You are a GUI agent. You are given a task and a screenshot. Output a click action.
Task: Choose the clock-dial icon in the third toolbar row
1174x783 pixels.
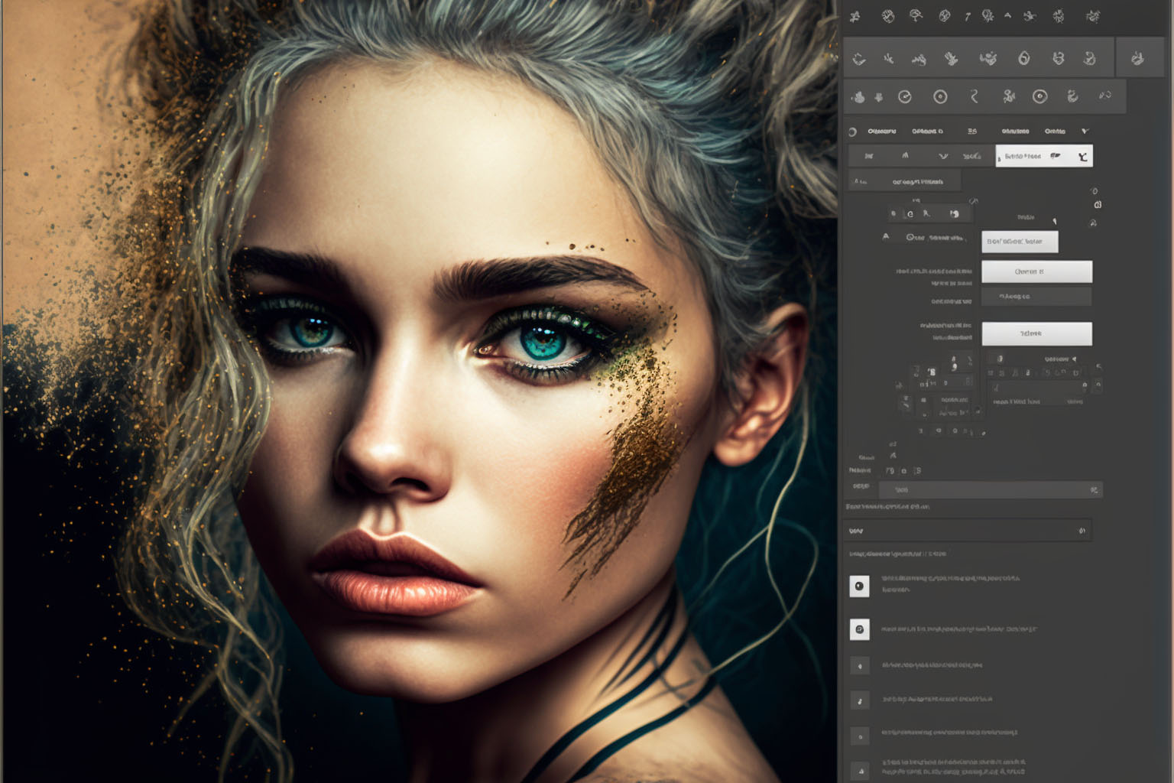point(905,96)
